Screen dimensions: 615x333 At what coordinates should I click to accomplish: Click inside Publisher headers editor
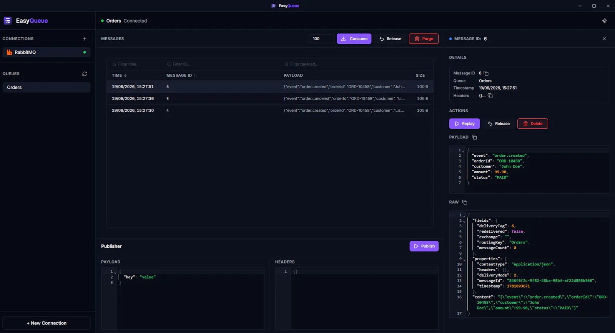coord(364,298)
